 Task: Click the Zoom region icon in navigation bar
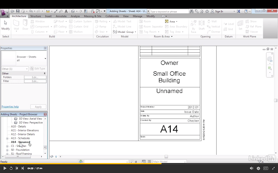270,68
